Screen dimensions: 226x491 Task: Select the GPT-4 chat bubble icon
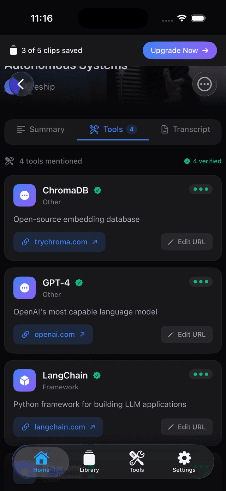click(24, 288)
